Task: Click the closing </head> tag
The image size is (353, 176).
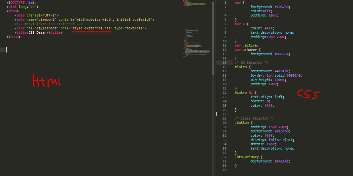Action: click(x=14, y=37)
